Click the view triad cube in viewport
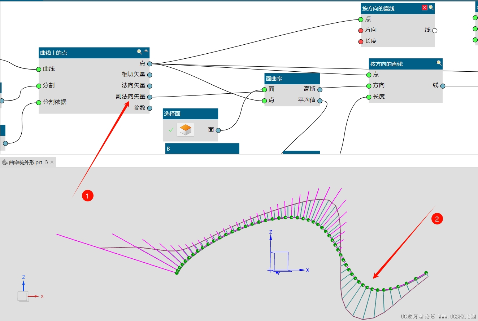This screenshot has width=478, height=321. (x=22, y=296)
